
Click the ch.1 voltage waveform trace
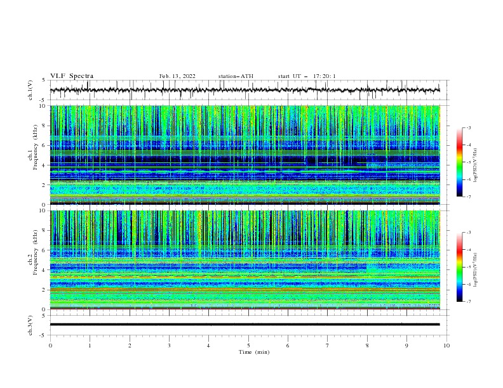(x=245, y=90)
